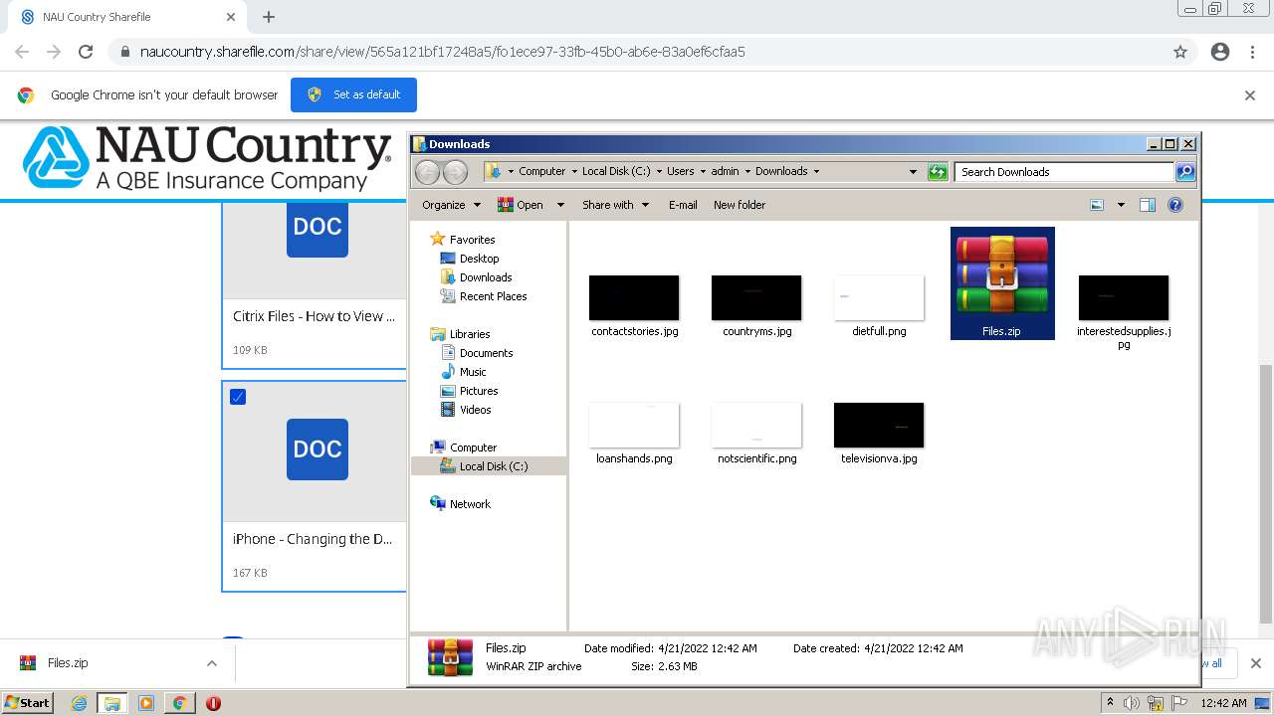Viewport: 1274px width, 716px height.
Task: Click the Set as default button
Action: (353, 94)
